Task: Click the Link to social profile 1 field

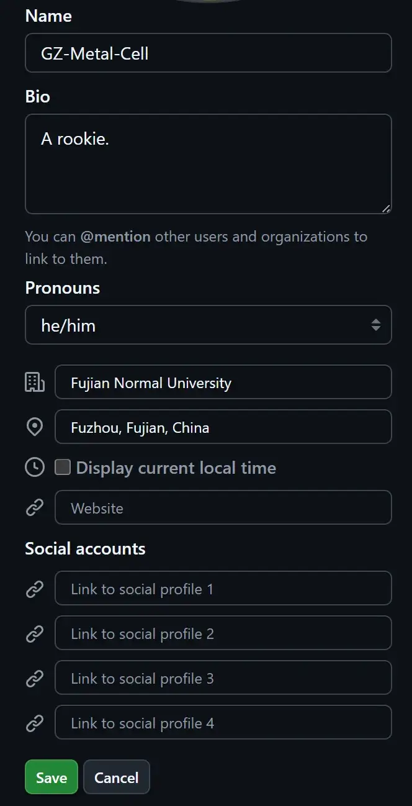Action: click(223, 589)
